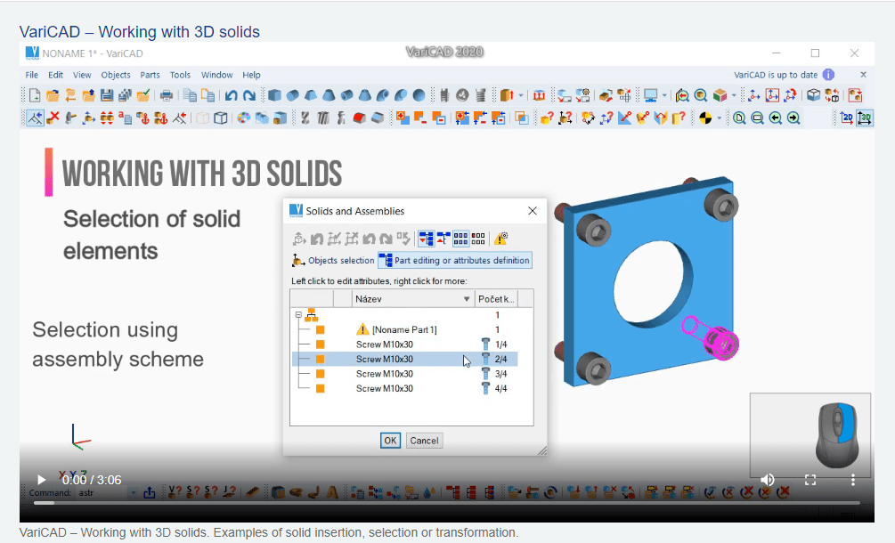Open the Window menu
895x543 pixels.
[217, 75]
